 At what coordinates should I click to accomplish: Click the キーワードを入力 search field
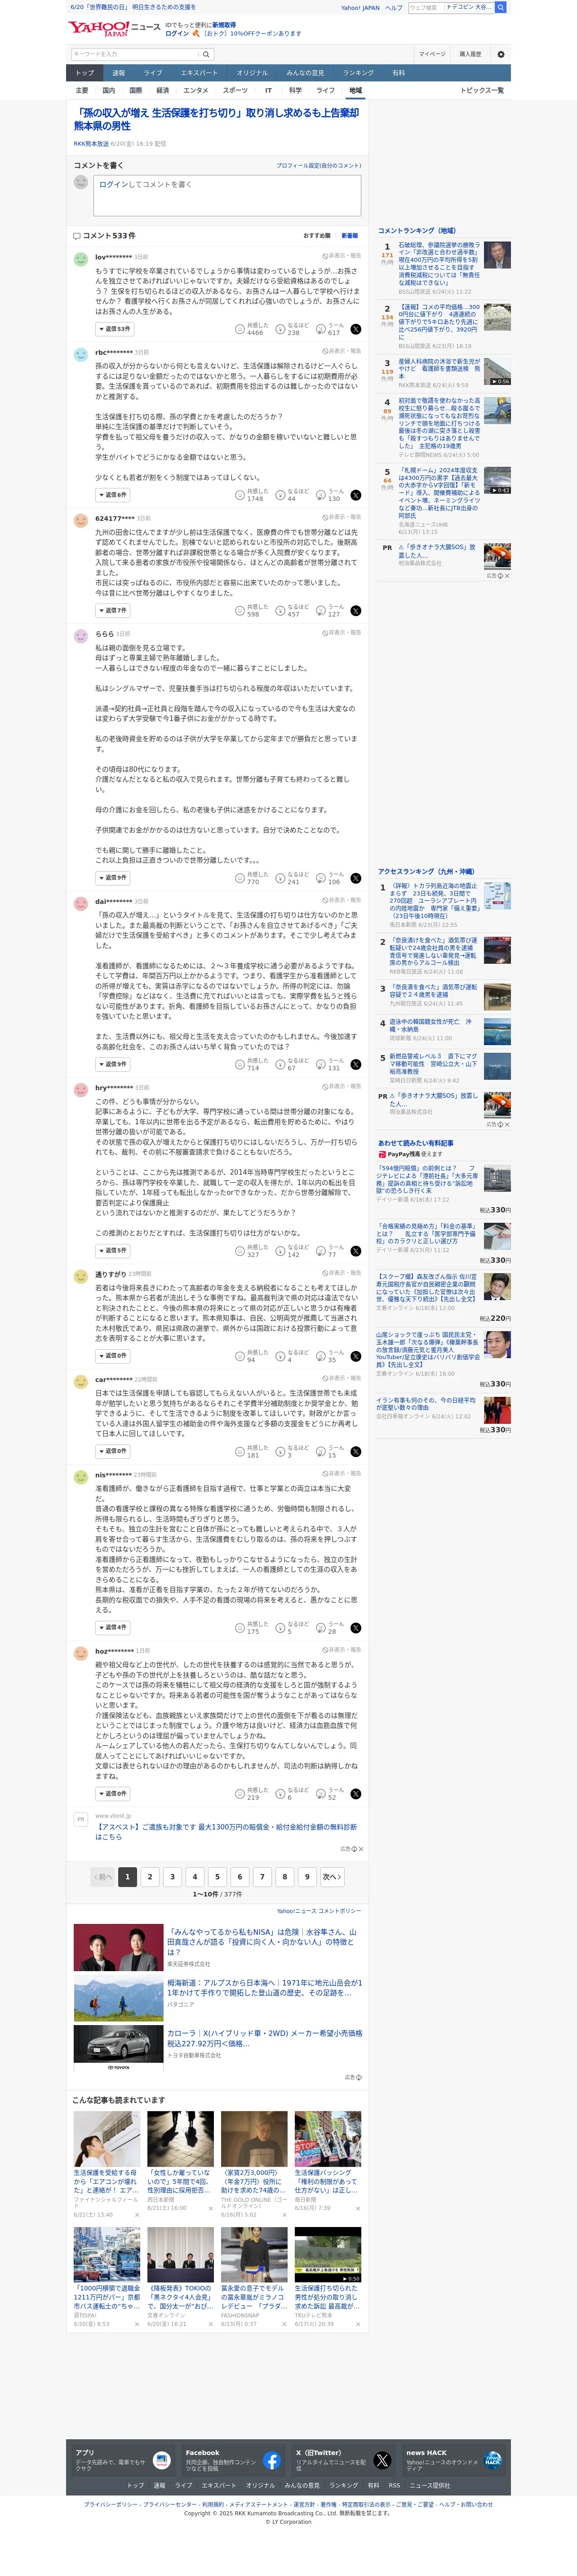click(134, 54)
